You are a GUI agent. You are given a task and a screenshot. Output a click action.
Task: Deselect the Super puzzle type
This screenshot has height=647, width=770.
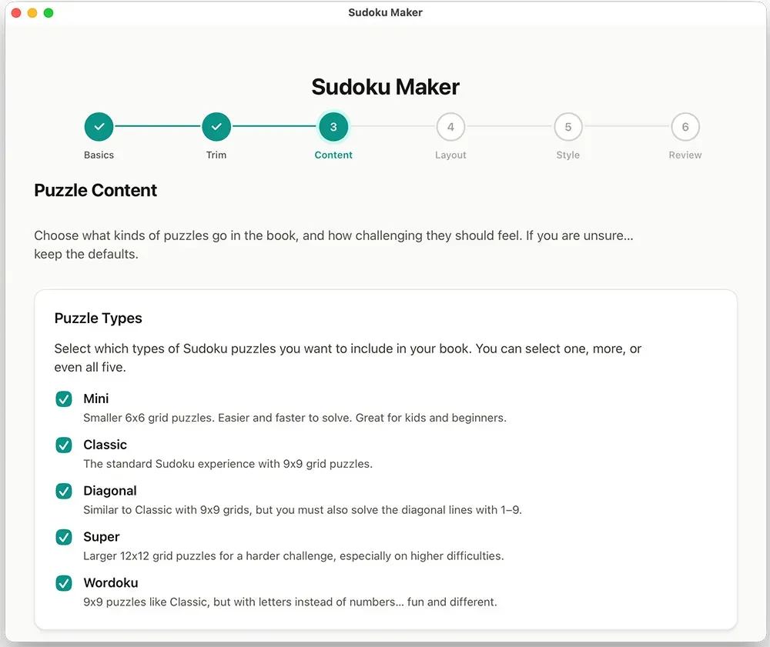[x=63, y=537]
